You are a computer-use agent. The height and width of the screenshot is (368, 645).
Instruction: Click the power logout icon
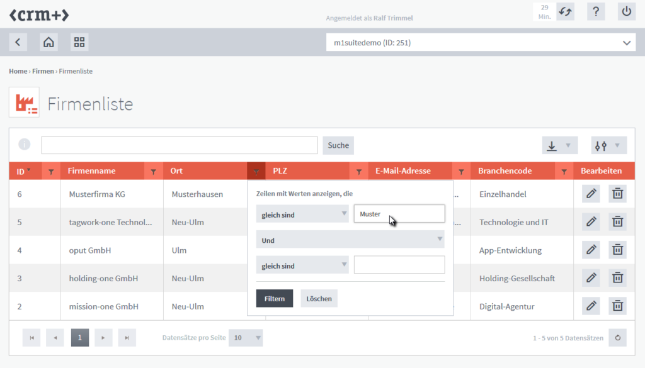(x=626, y=11)
